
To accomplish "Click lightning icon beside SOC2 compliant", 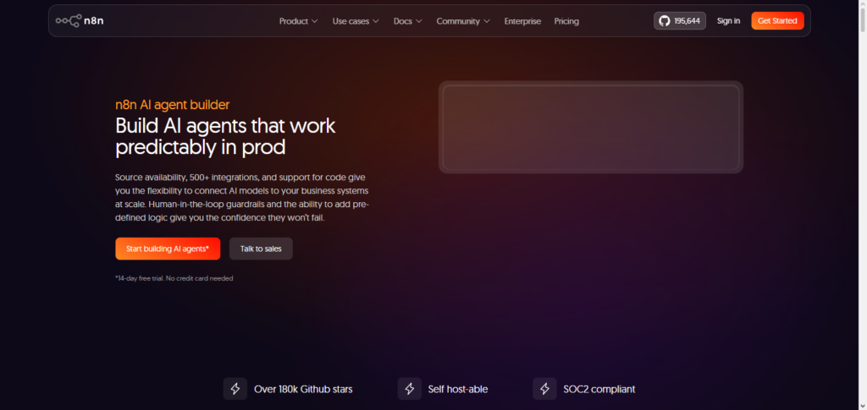I will 544,389.
